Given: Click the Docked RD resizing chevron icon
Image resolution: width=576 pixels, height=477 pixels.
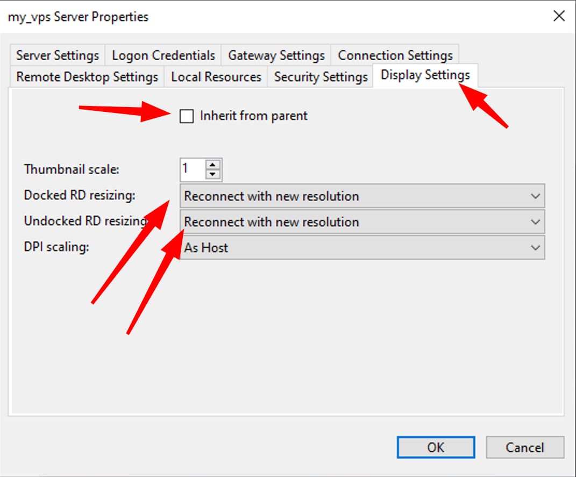Looking at the screenshot, I should tap(536, 196).
